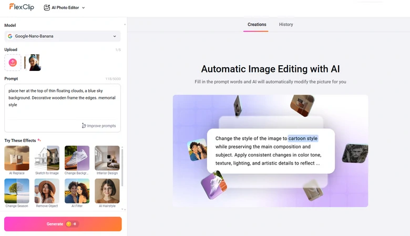Click the pink upload image icon
The width and height of the screenshot is (410, 236).
[x=13, y=63]
